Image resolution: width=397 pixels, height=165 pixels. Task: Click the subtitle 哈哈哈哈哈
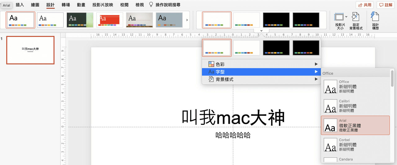point(233,135)
